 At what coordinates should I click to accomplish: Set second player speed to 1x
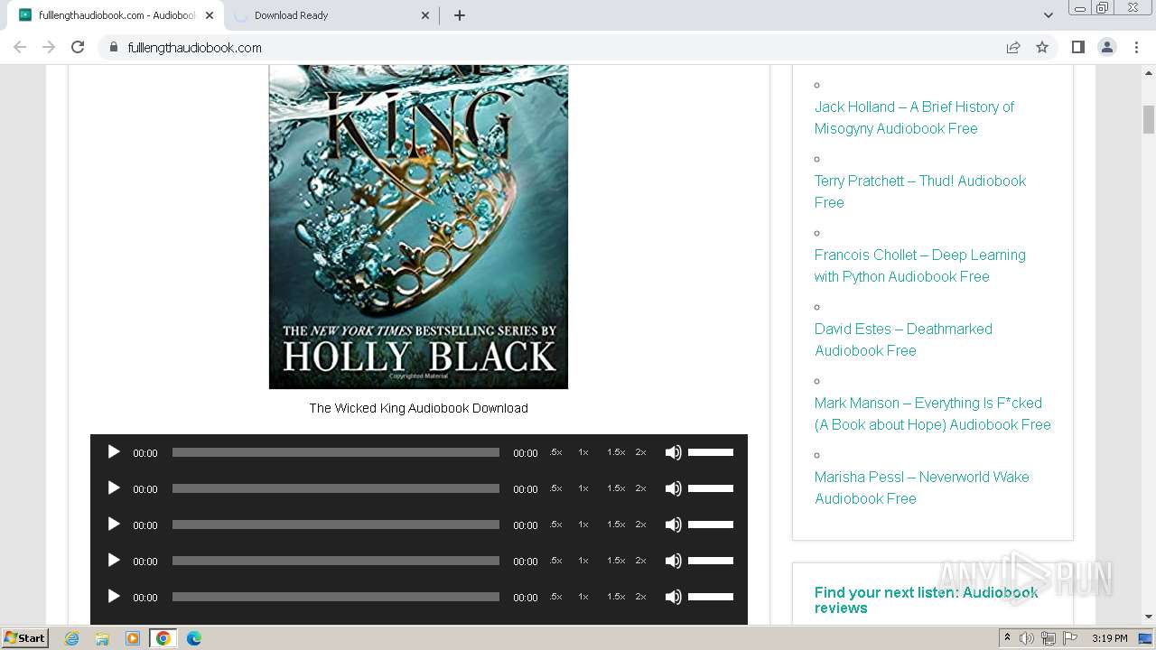point(583,488)
